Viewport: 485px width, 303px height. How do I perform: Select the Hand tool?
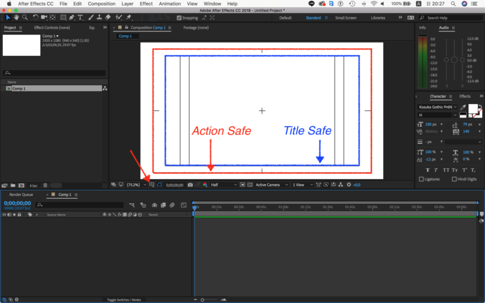[x=17, y=18]
